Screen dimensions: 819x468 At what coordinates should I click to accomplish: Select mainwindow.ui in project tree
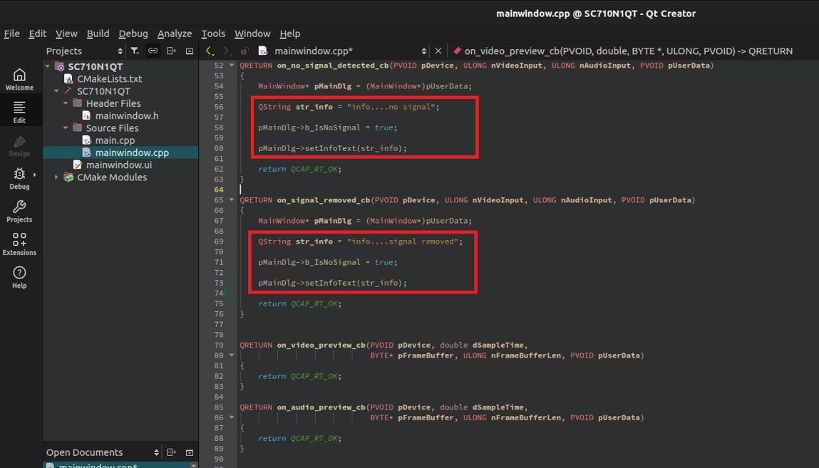118,165
